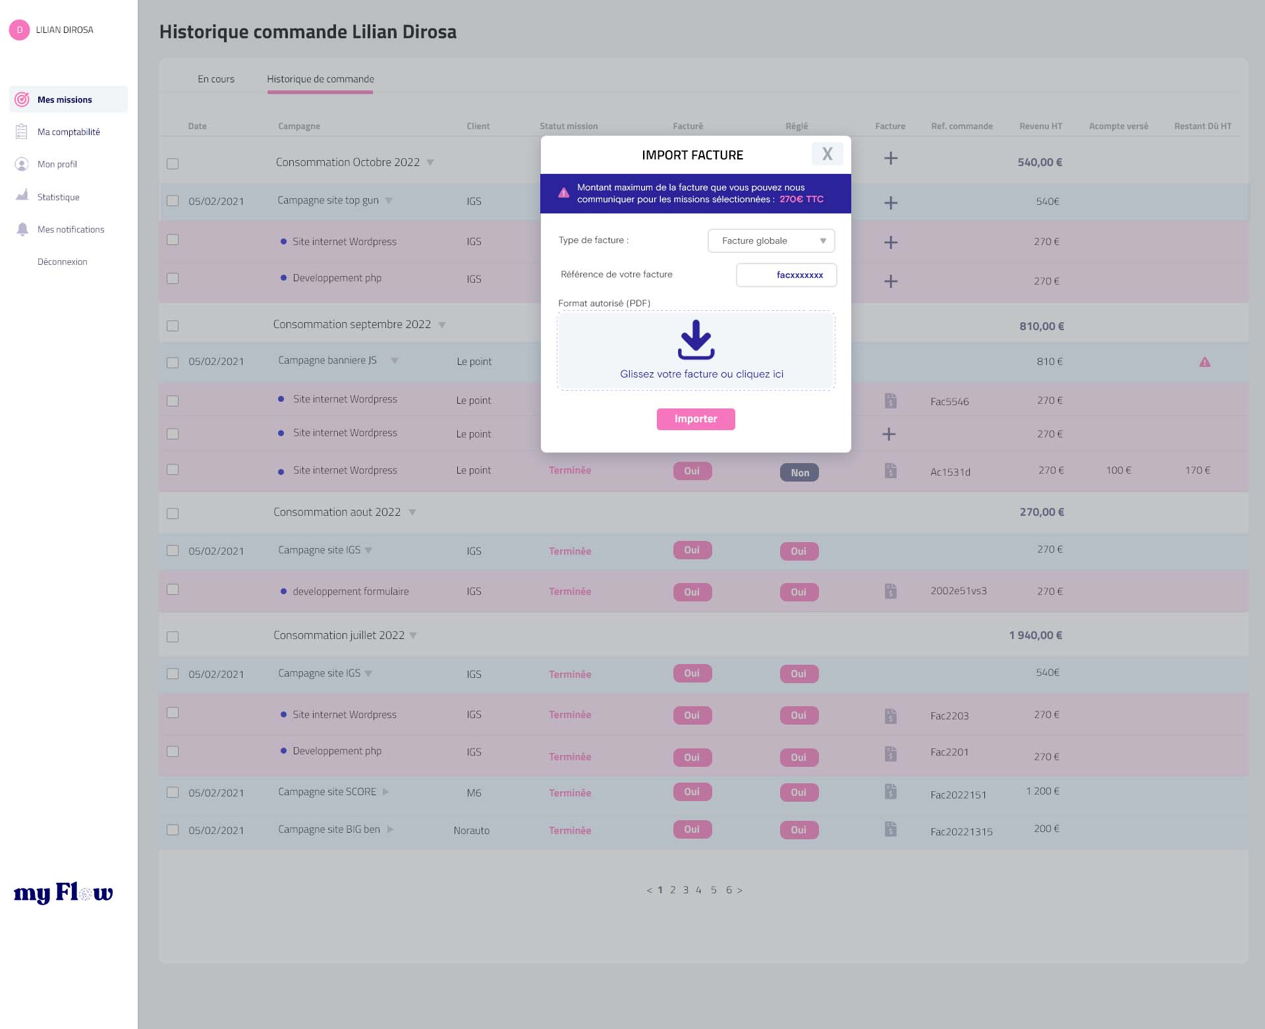Click the Importer button
Screen dimensions: 1265x1029
click(x=696, y=419)
